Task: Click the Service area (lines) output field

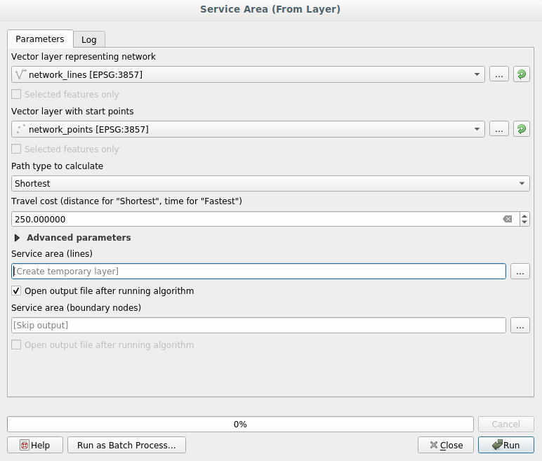Action: (258, 271)
